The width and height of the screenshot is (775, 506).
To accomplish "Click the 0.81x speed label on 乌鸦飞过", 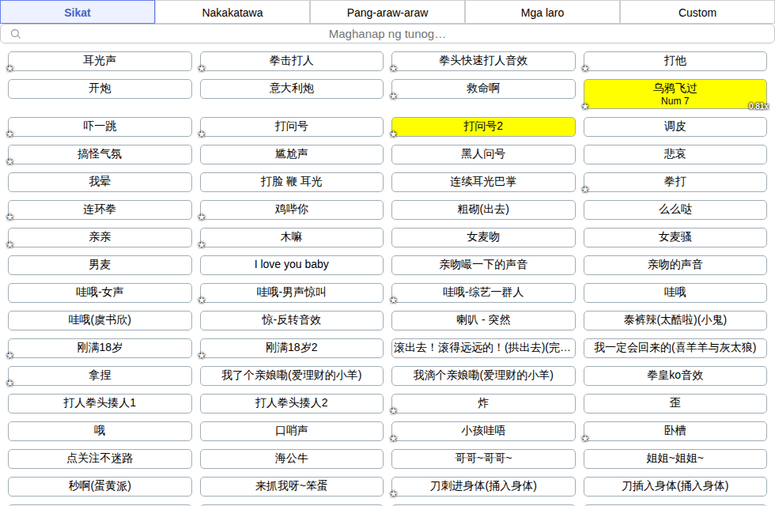I will click(x=758, y=106).
